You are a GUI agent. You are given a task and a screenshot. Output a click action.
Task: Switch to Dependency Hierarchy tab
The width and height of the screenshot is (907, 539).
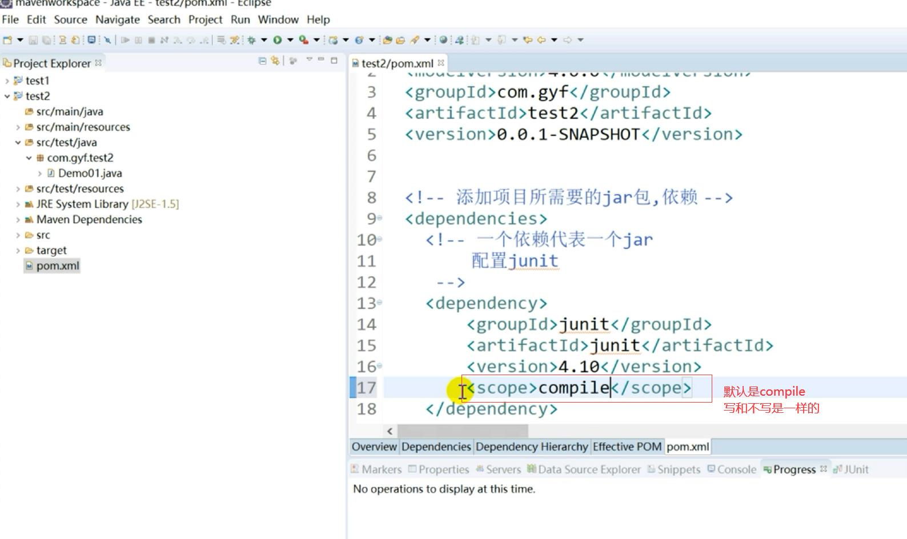point(532,447)
